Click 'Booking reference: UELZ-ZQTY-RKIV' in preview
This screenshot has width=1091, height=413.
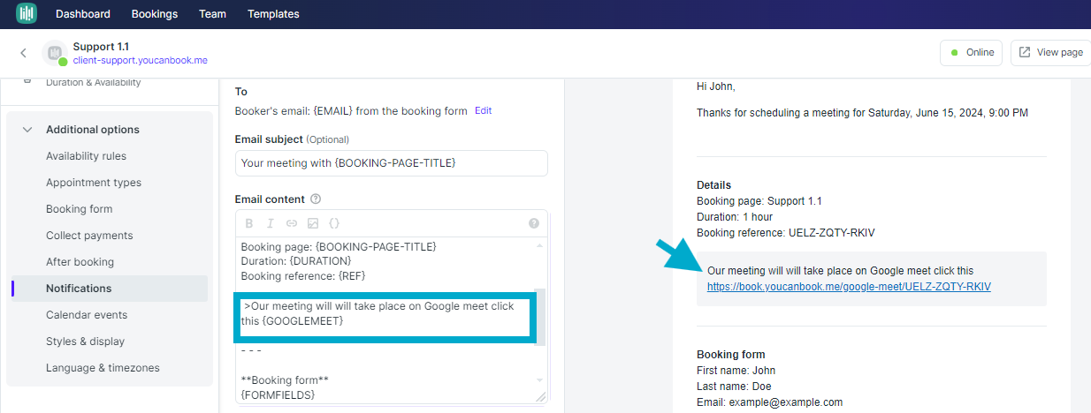785,233
